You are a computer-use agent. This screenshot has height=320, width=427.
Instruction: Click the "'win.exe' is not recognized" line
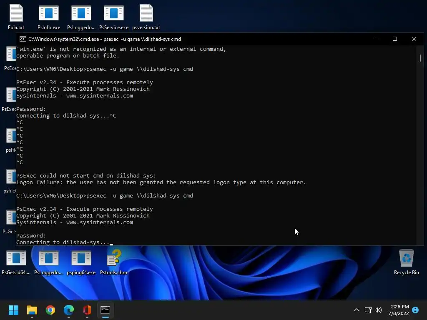coord(121,49)
